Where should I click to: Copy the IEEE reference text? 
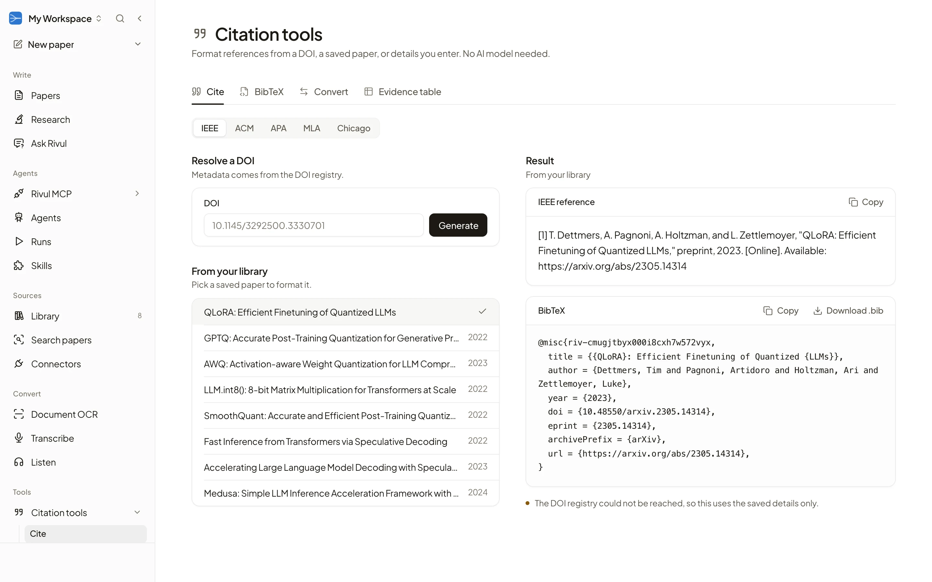pyautogui.click(x=866, y=202)
